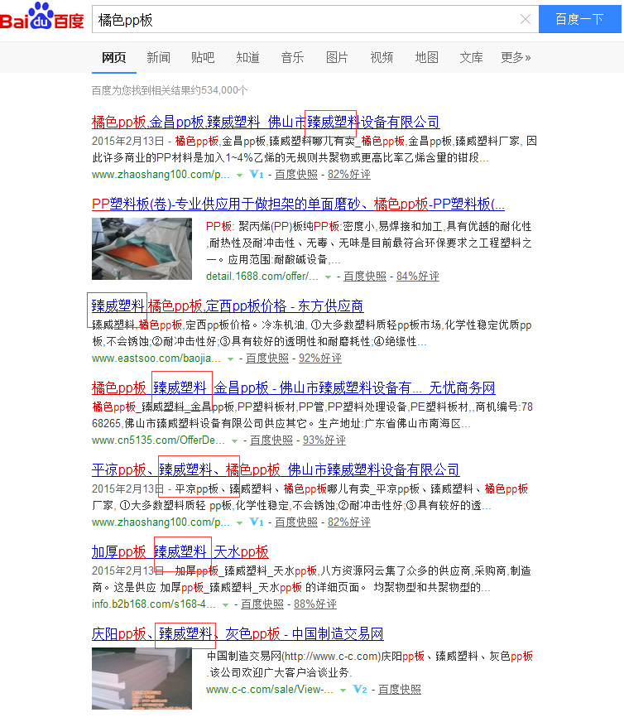Click 84%好评 rating link
624x722 pixels.
[x=418, y=277]
